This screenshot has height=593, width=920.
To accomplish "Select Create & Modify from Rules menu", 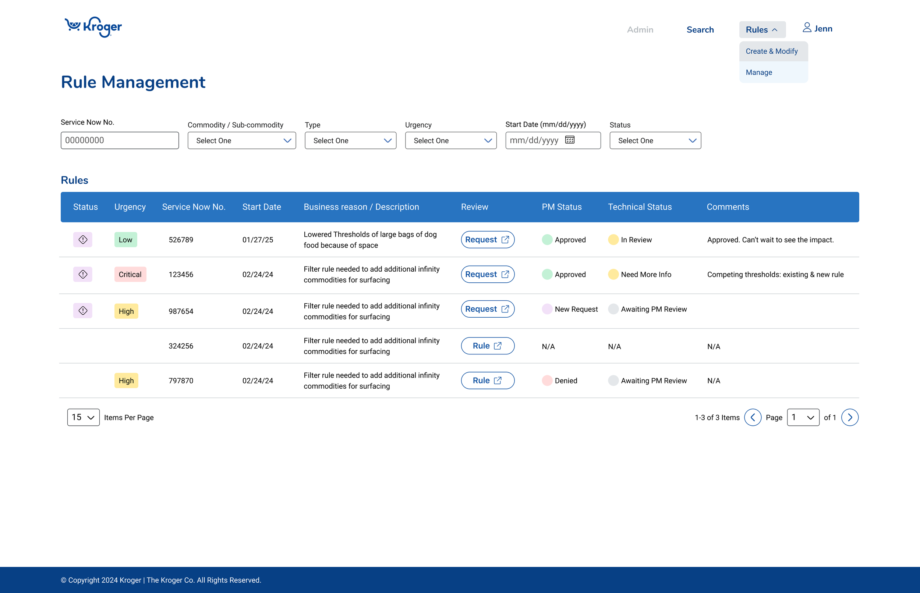I will [772, 51].
